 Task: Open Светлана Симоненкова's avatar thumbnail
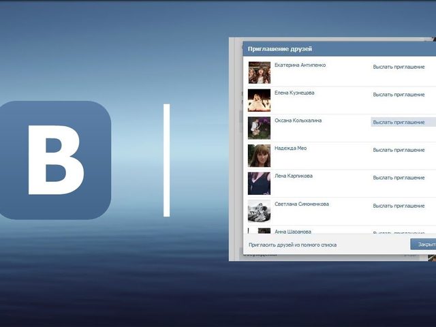tap(259, 211)
